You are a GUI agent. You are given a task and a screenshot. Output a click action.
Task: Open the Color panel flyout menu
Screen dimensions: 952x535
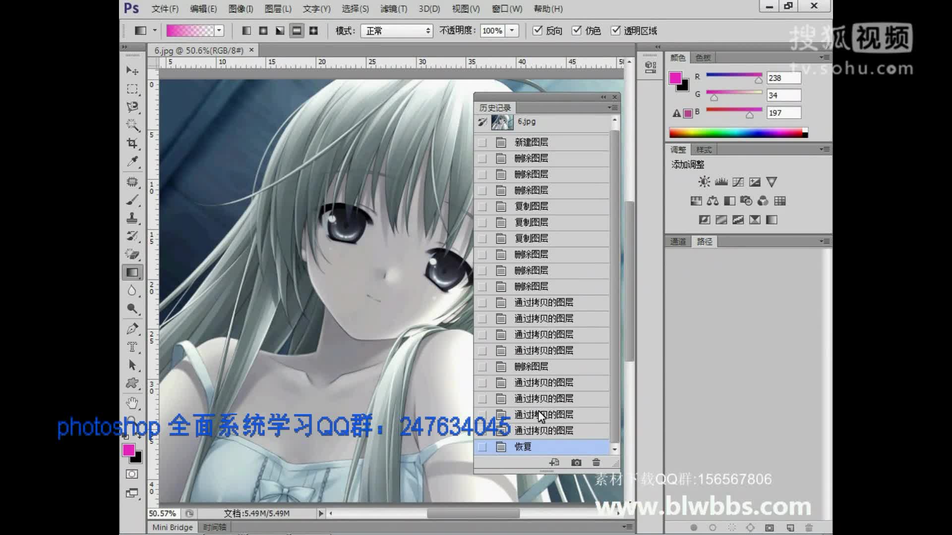coord(825,57)
